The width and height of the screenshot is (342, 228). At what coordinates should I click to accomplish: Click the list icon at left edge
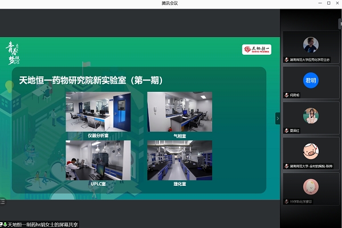pos(2,199)
